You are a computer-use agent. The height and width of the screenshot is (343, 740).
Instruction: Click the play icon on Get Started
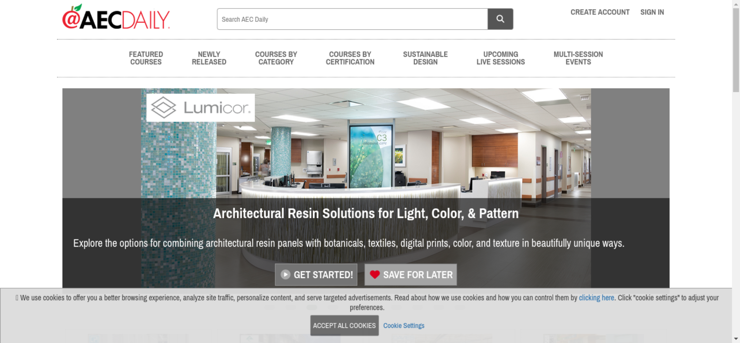pos(285,274)
